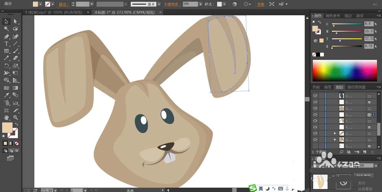Viewport: 382px width, 192px height.
Task: Activate the Magic Wand tool
Action: [x=6, y=29]
